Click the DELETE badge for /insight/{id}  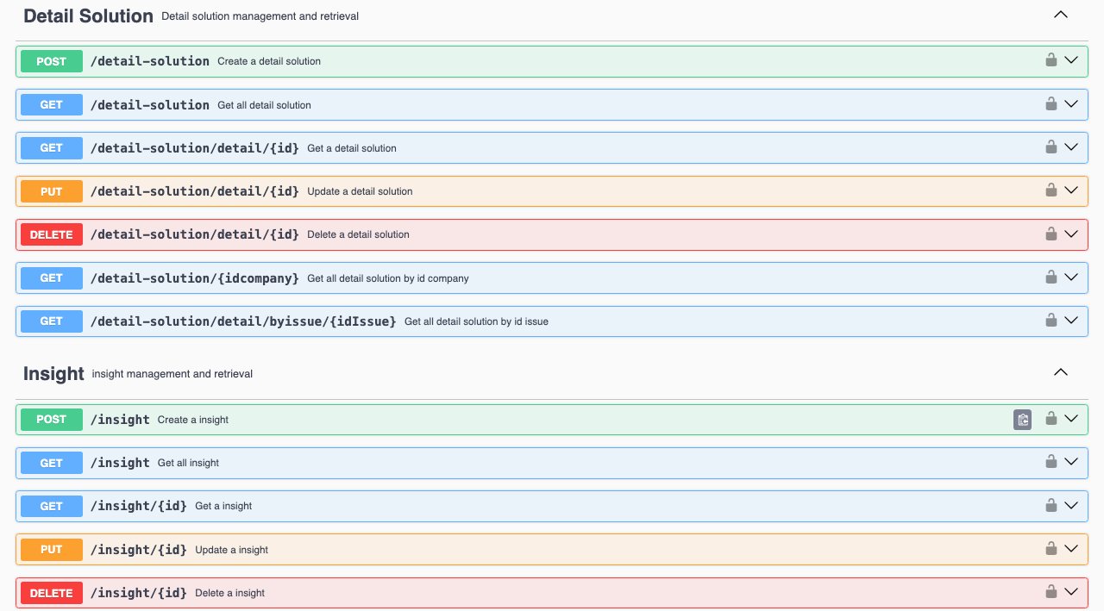[52, 593]
